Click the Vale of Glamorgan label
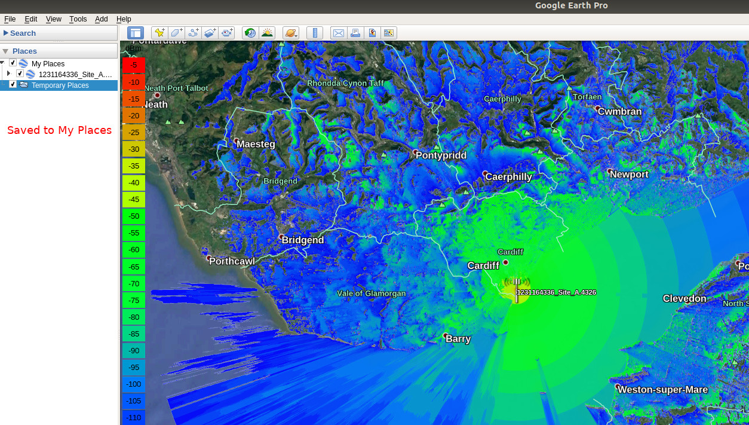Image resolution: width=749 pixels, height=425 pixels. click(372, 293)
